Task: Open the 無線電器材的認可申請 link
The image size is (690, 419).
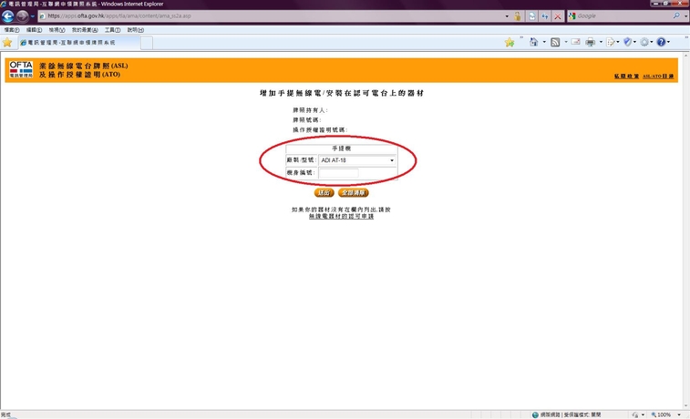Action: [x=341, y=217]
